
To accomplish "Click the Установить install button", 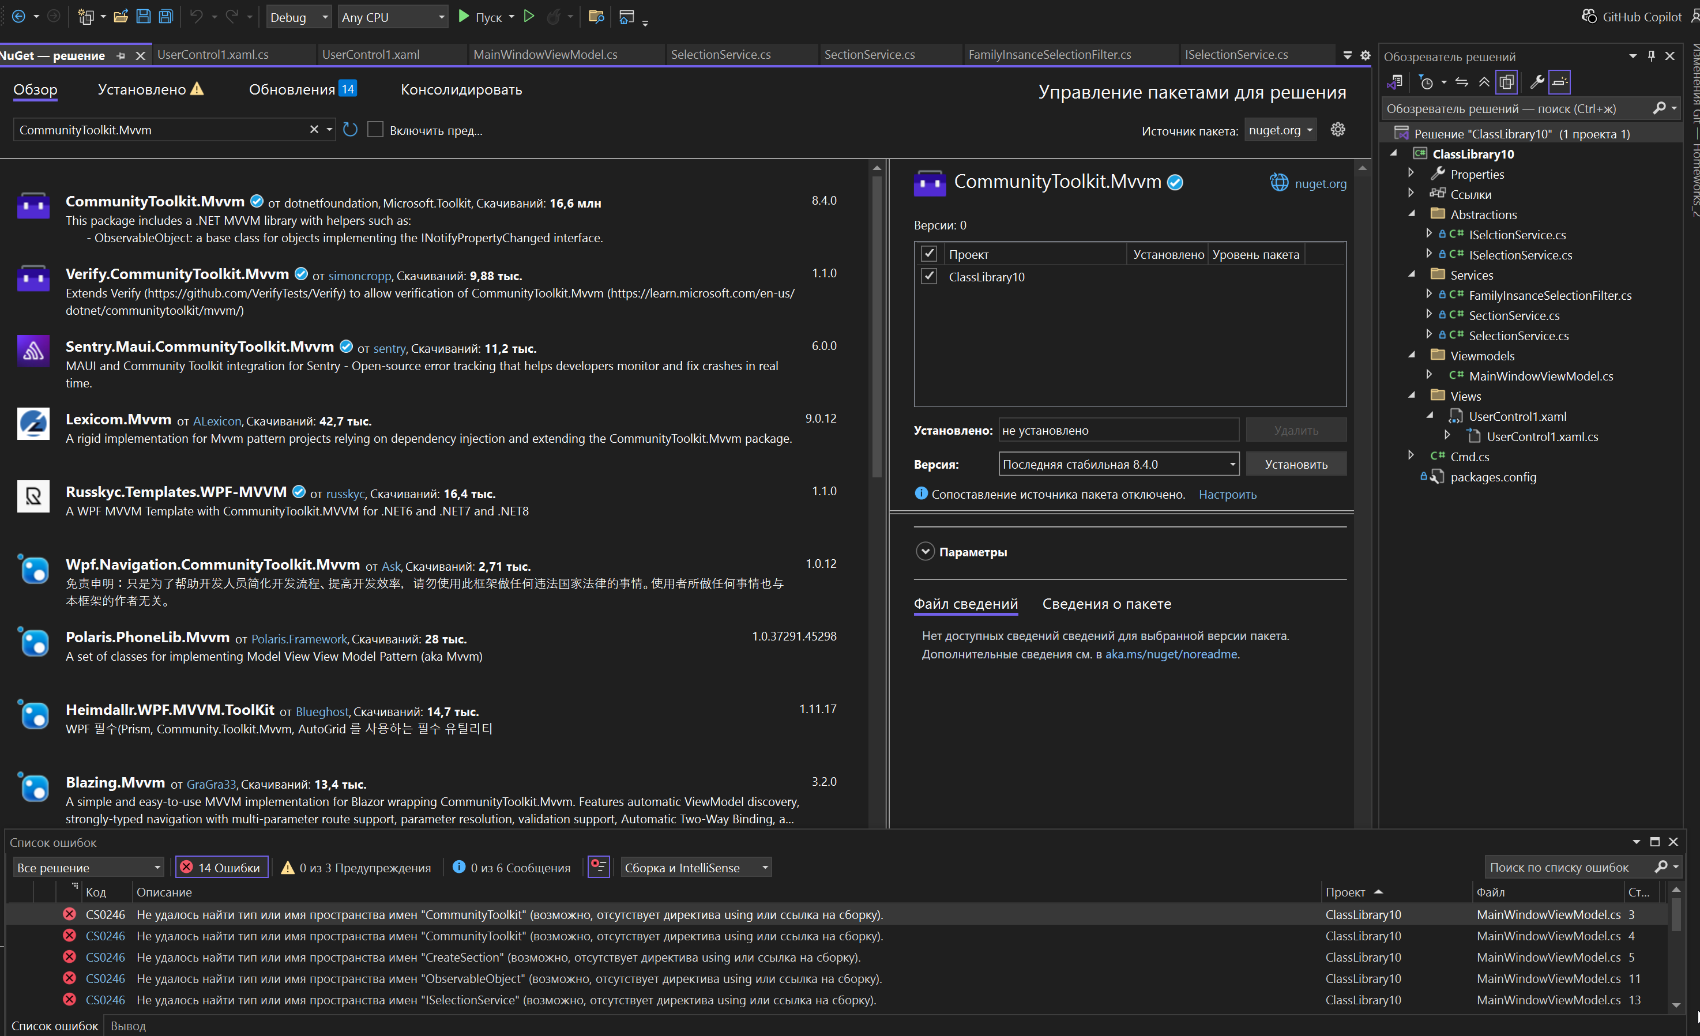I will click(x=1295, y=464).
